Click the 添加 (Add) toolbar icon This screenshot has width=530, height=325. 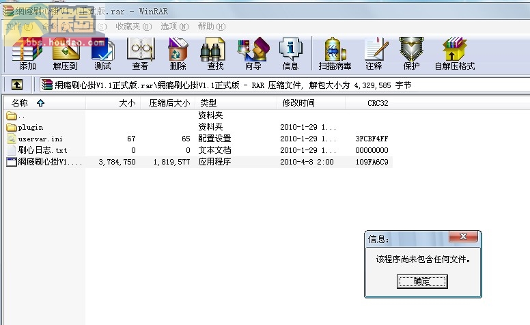[x=27, y=54]
